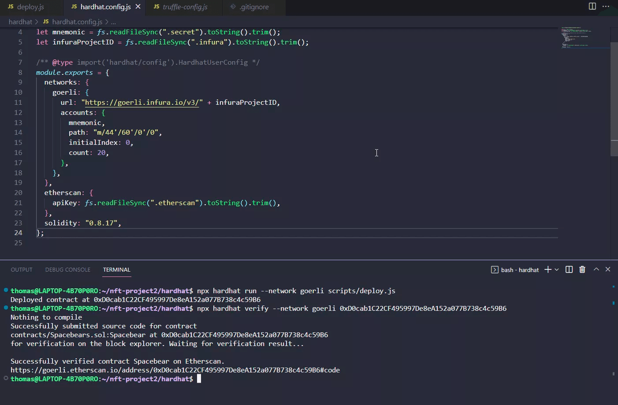Open the terminal launch profile dropdown
This screenshot has width=618, height=405.
[x=557, y=269]
